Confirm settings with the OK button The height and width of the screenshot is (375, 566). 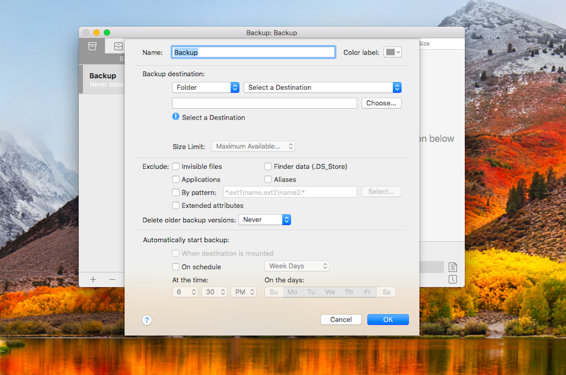[387, 319]
